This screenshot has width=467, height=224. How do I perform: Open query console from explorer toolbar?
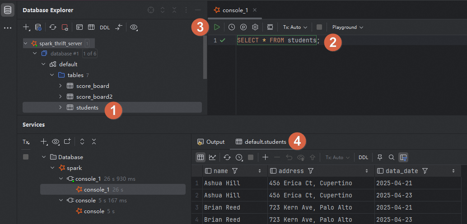tap(79, 27)
